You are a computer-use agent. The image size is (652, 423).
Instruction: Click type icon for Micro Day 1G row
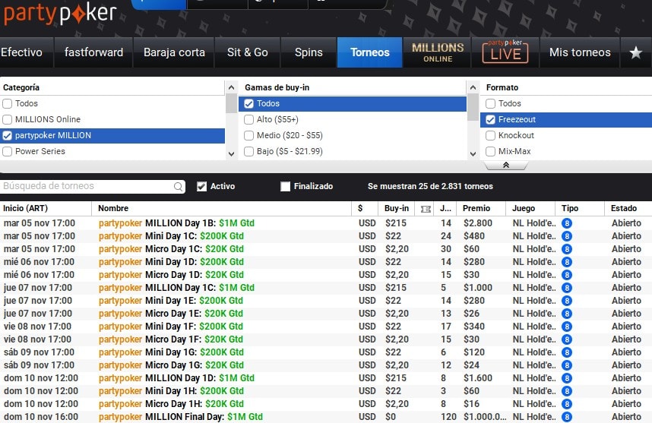(566, 365)
